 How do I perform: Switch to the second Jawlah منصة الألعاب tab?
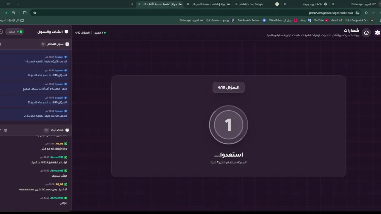[x=208, y=4]
